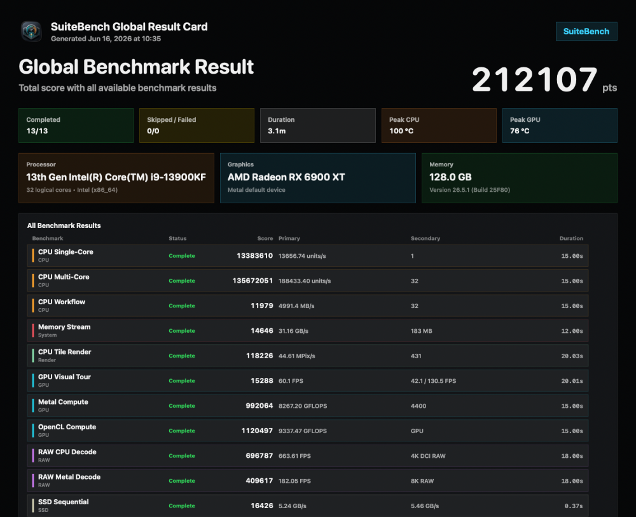Click the 135672051 score value
636x517 pixels.
click(252, 281)
